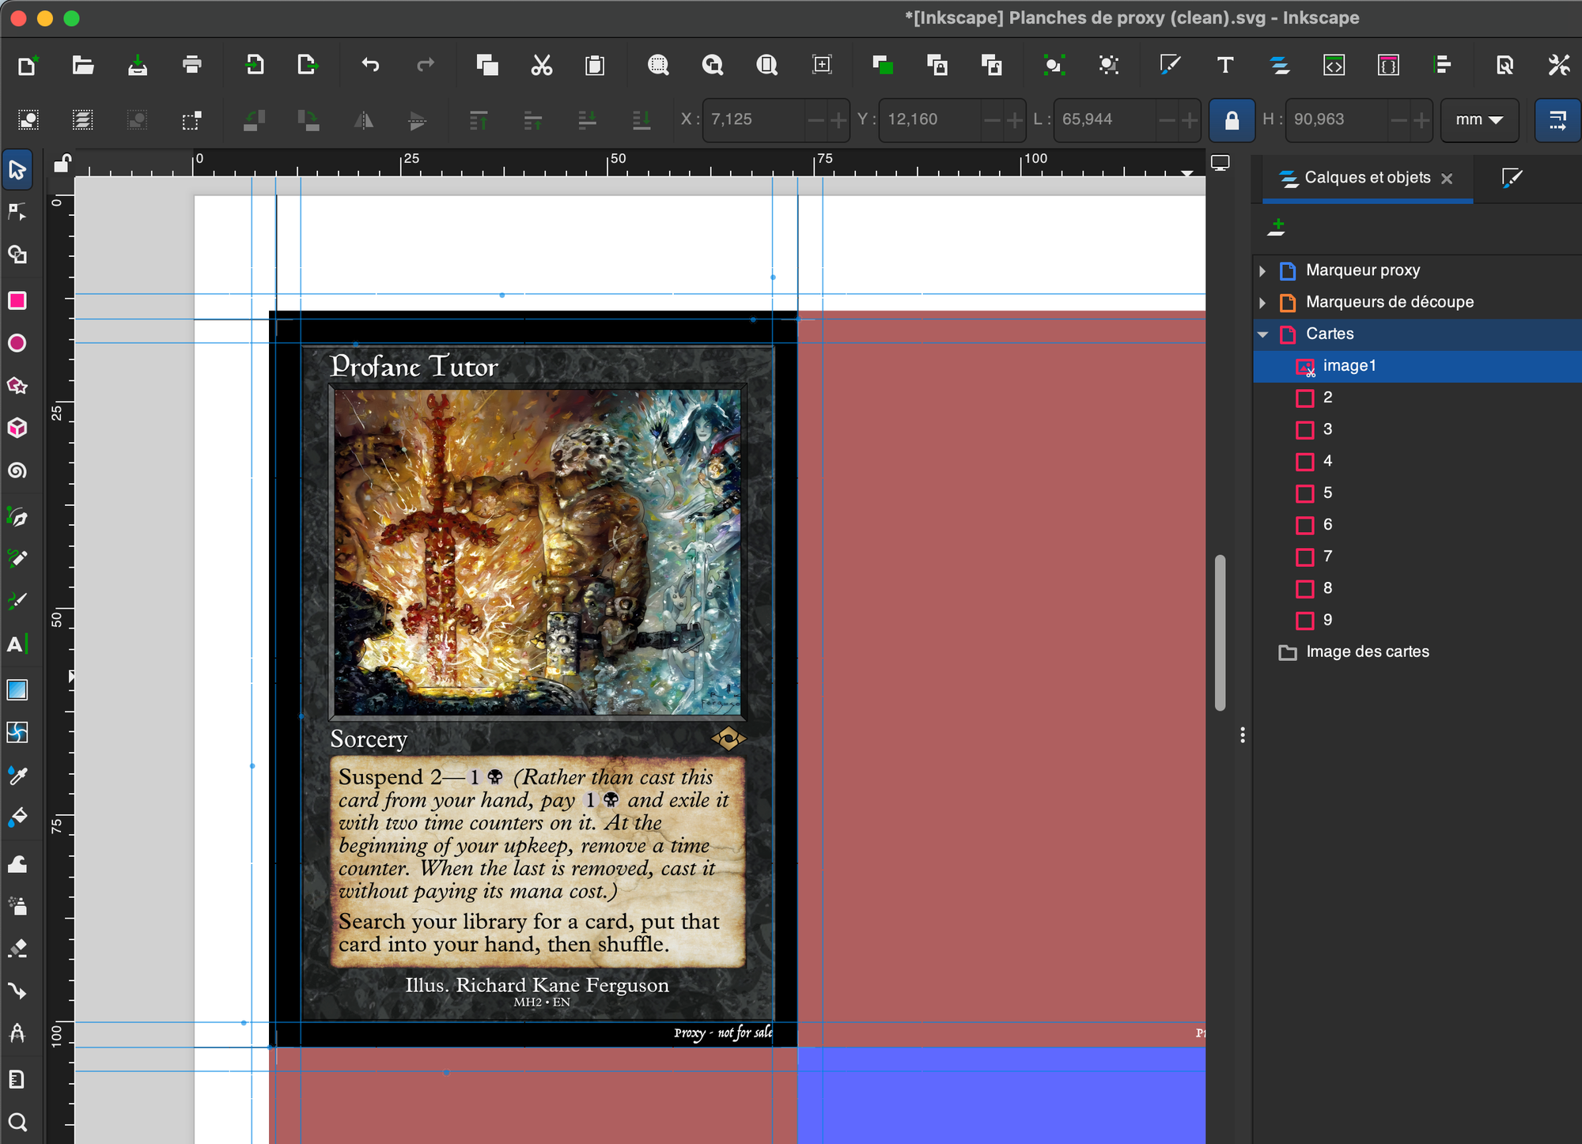Open Inkscape preferences via the wrench icon
This screenshot has height=1144, width=1582.
click(1558, 66)
